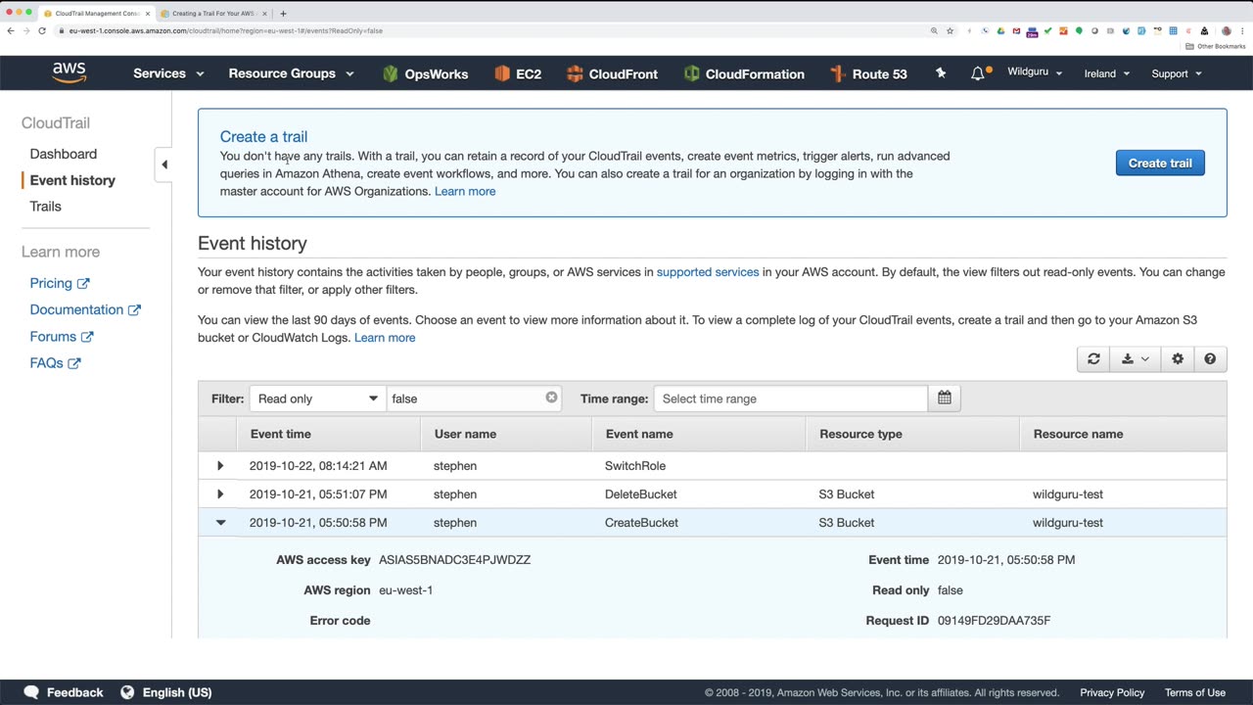Click the browser zoom magnifier icon

[x=934, y=30]
